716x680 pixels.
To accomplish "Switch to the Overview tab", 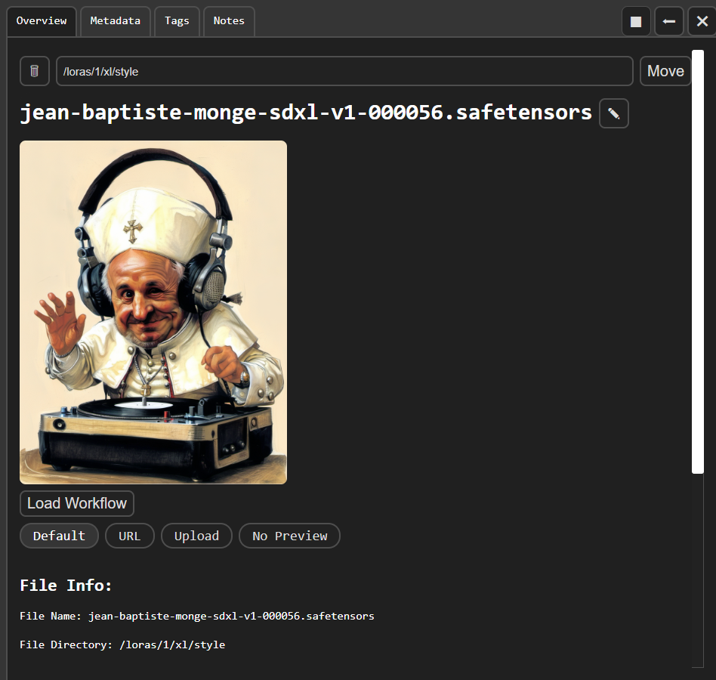I will click(x=42, y=21).
